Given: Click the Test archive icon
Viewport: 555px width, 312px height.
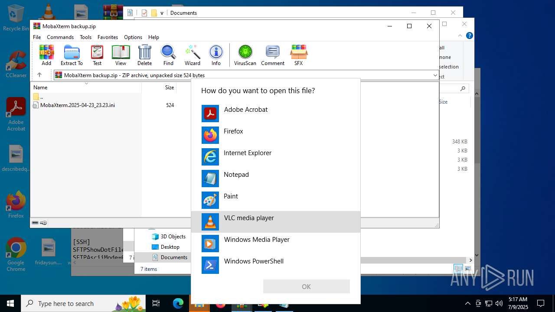Looking at the screenshot, I should point(97,55).
